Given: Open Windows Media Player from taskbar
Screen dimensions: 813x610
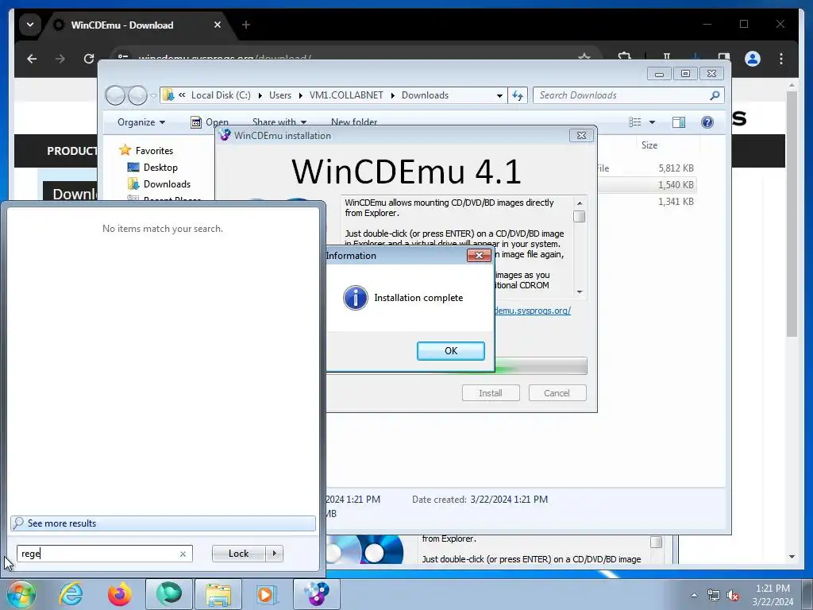Looking at the screenshot, I should tap(268, 594).
